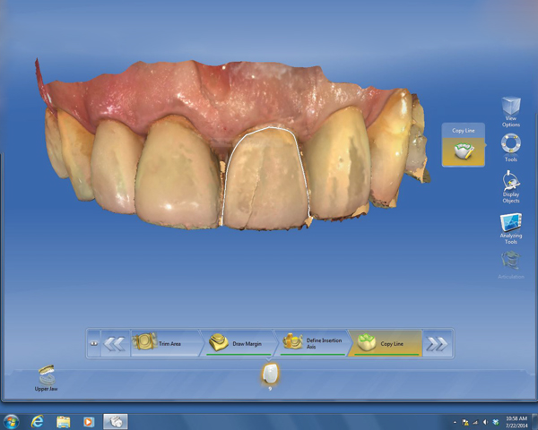Image resolution: width=538 pixels, height=430 pixels.
Task: Open Windows Explorer folder on taskbar
Action: (64, 420)
